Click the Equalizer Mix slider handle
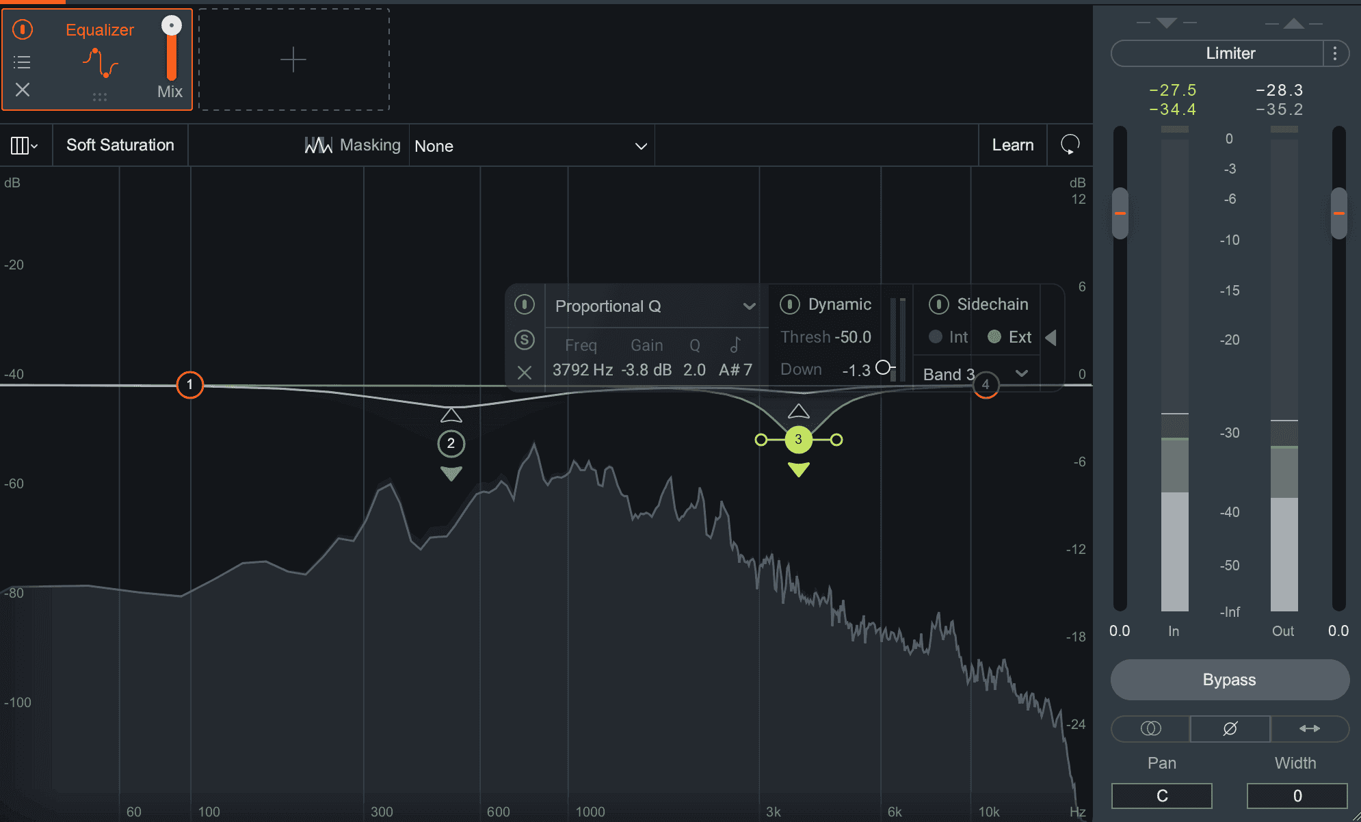Screen dimensions: 1361x822 pyautogui.click(x=171, y=26)
